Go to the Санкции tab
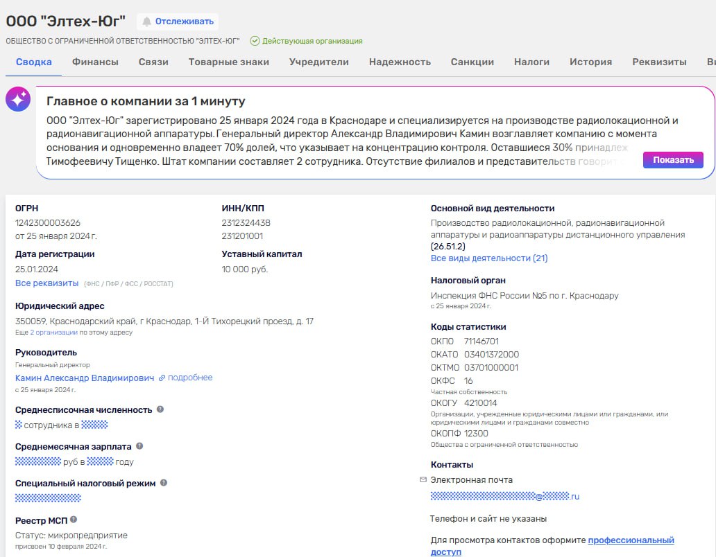Screen dimensions: 716x557 pyautogui.click(x=472, y=62)
